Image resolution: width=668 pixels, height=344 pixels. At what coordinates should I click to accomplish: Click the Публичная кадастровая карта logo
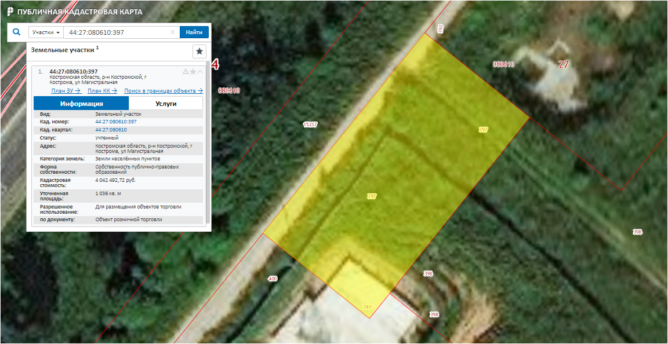tap(10, 12)
